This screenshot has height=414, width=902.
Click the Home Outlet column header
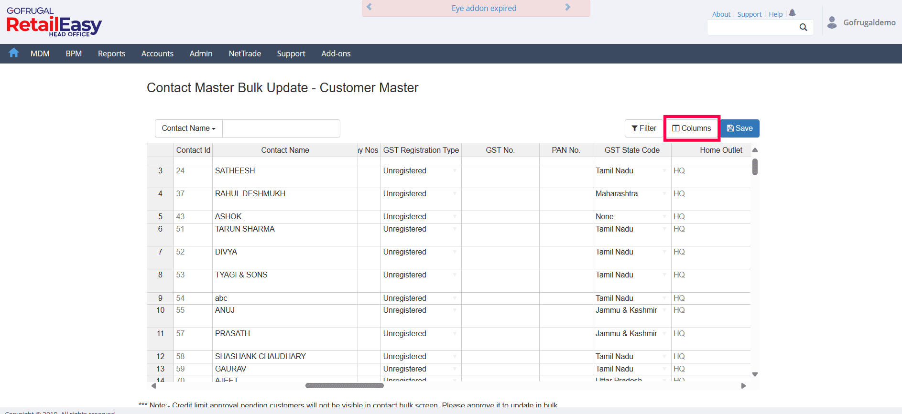coord(711,150)
